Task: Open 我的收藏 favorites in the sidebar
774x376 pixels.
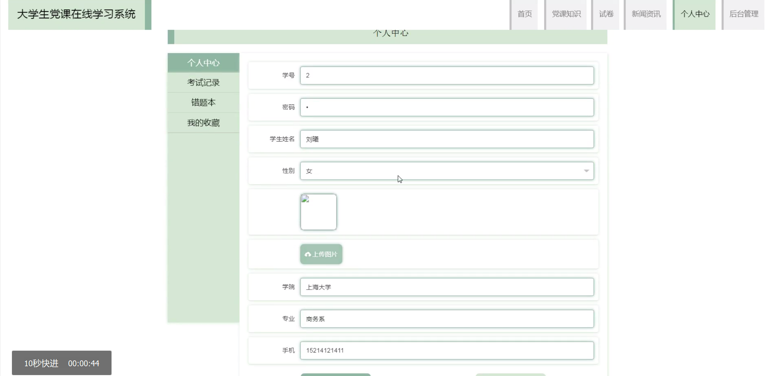Action: (203, 123)
